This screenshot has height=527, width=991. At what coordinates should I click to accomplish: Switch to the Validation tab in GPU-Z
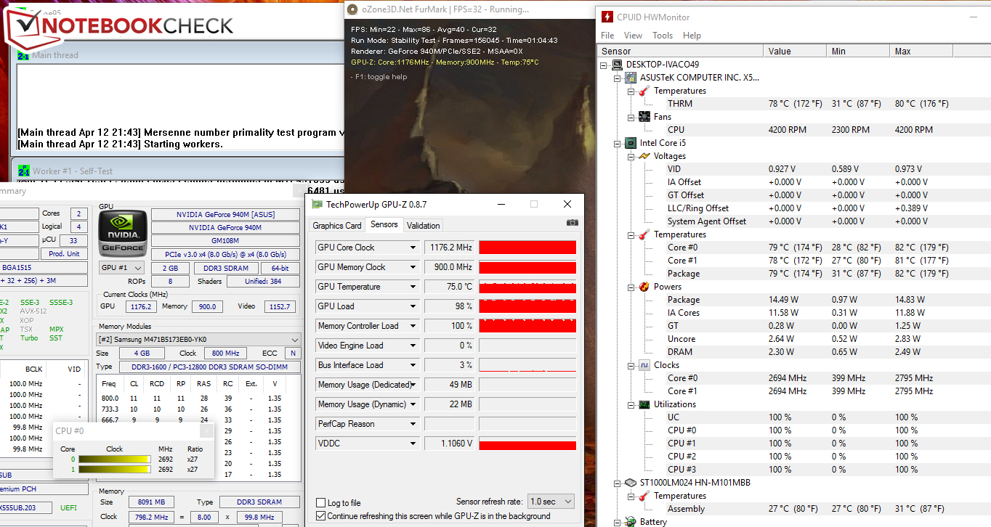pos(424,226)
